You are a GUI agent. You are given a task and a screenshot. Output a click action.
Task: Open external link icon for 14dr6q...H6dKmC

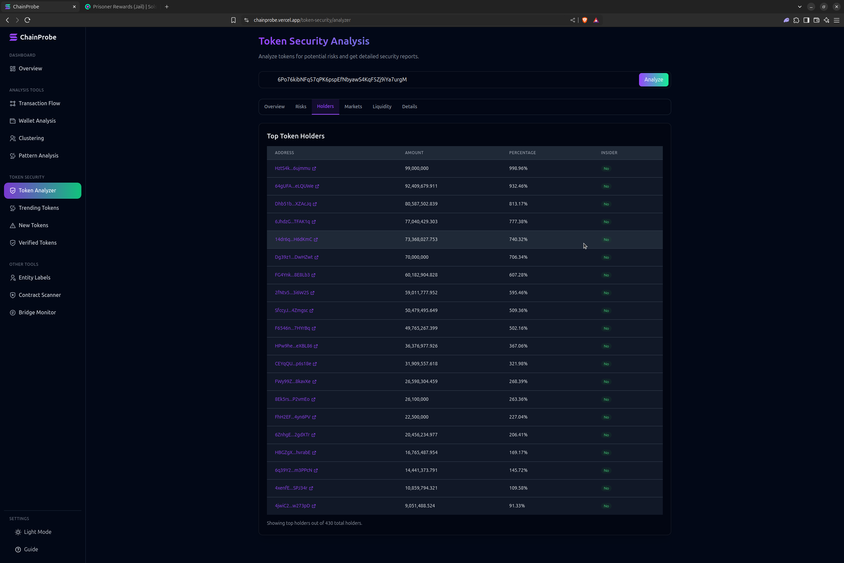pos(316,240)
